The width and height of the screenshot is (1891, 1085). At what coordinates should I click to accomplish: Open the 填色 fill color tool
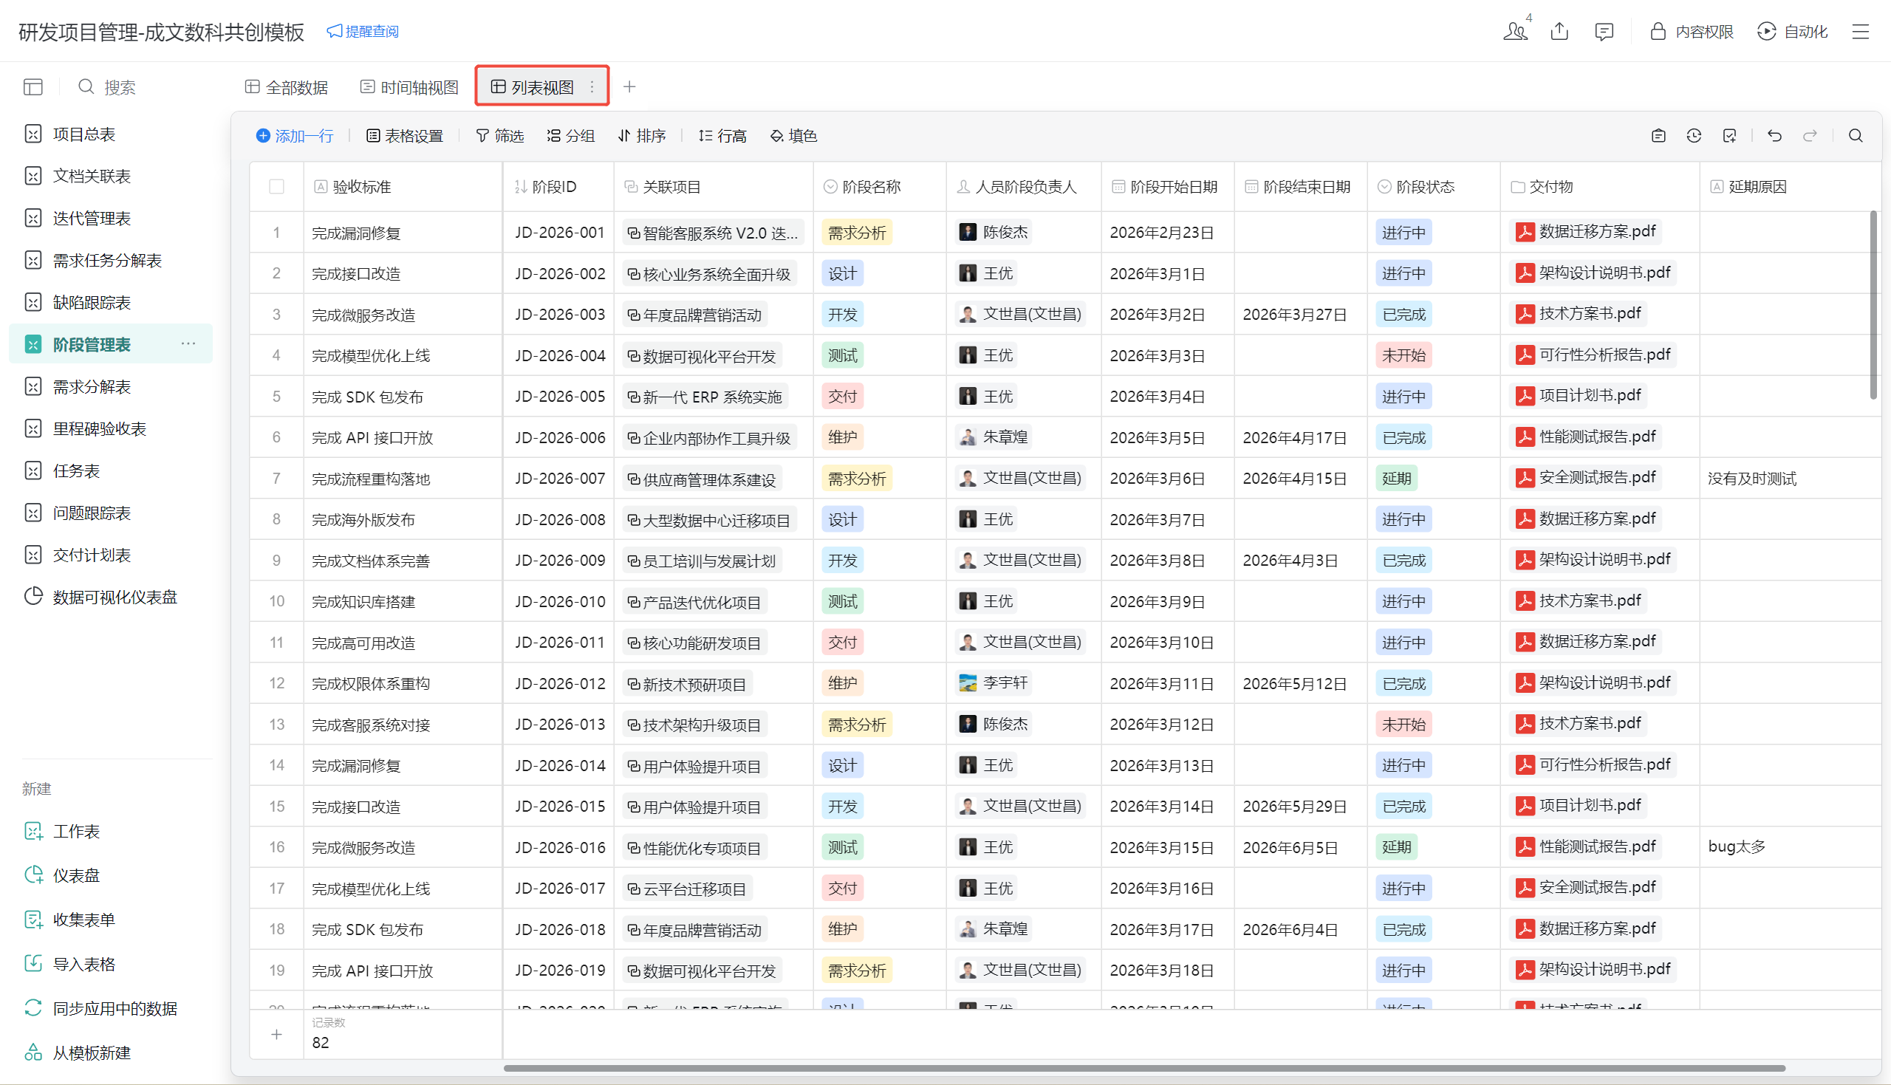pos(793,136)
